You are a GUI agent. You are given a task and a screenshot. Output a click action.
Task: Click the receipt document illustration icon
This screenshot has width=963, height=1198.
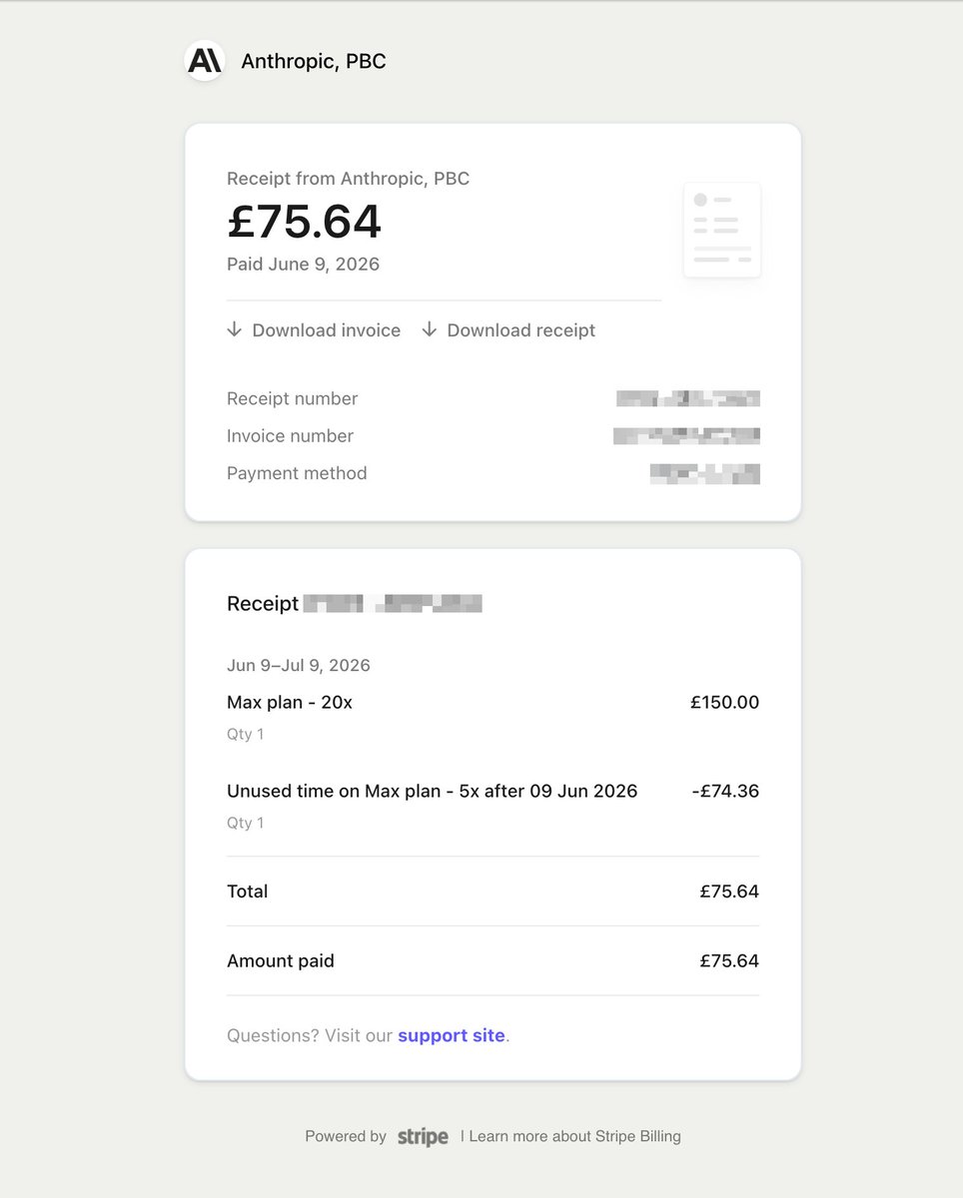722,230
